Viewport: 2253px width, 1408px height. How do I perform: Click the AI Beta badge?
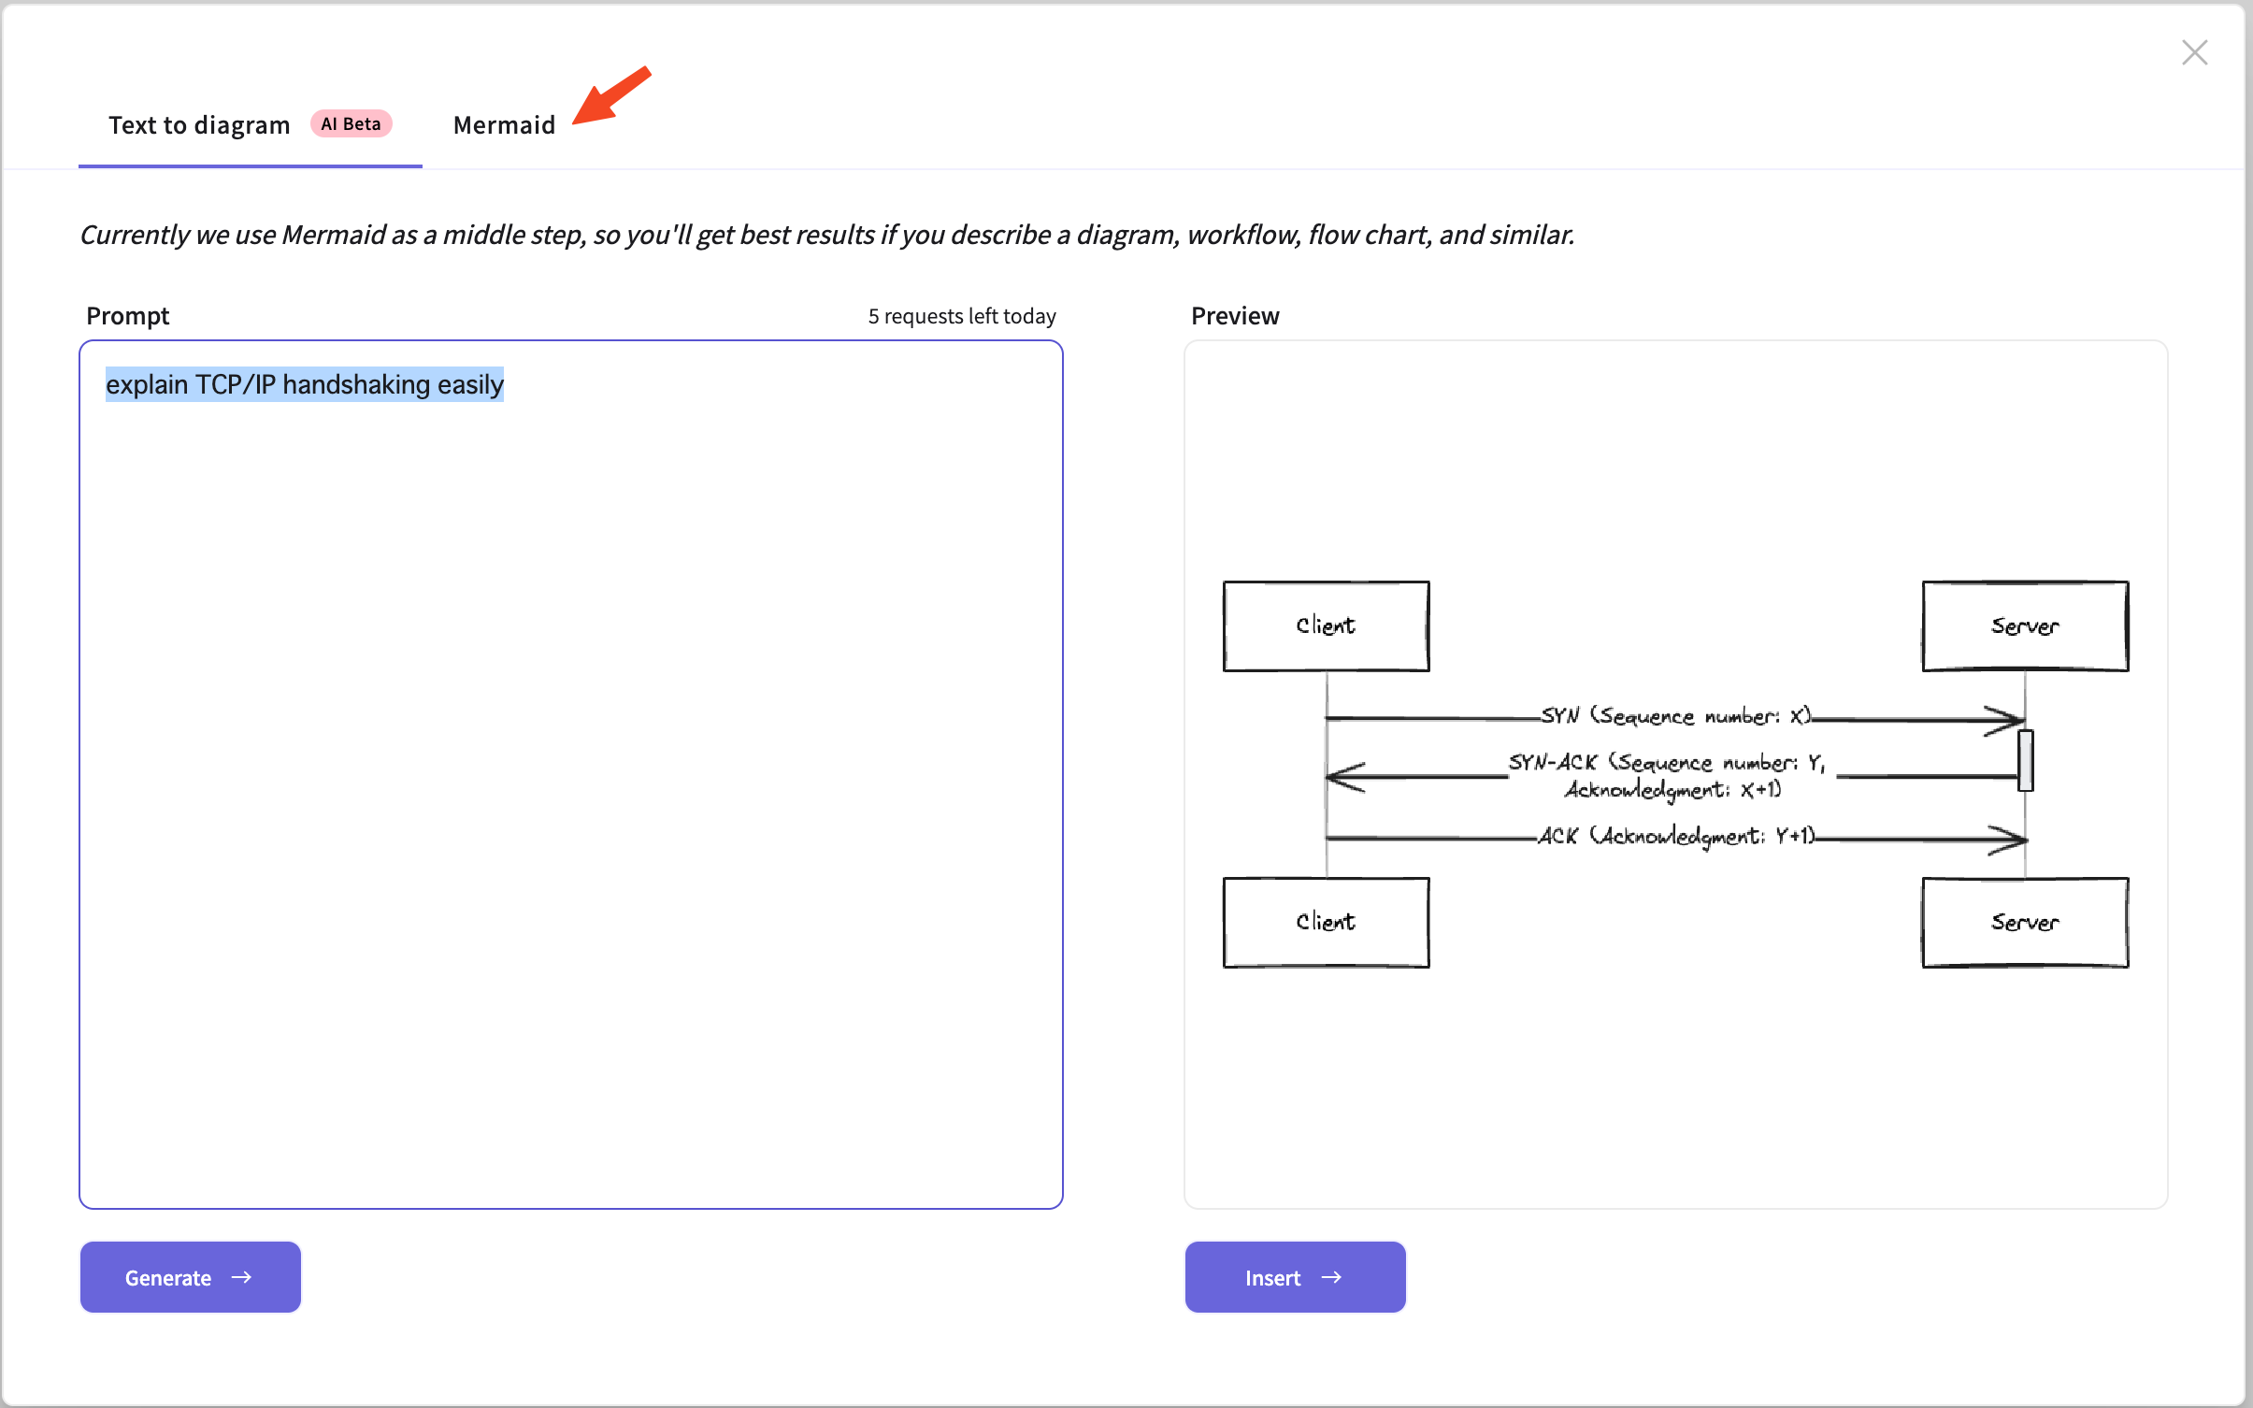point(351,123)
